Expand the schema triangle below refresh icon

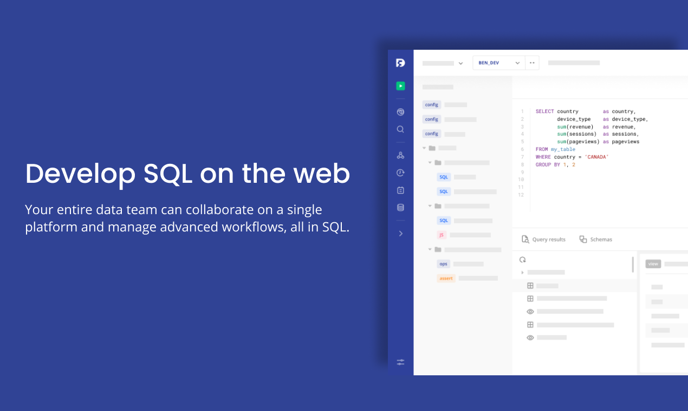click(522, 273)
